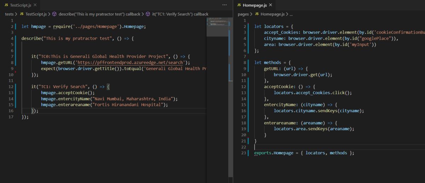Screen dimensions: 425x183
Task: Click the JS file icon on the Homepage.js tab
Action: coord(239,5)
